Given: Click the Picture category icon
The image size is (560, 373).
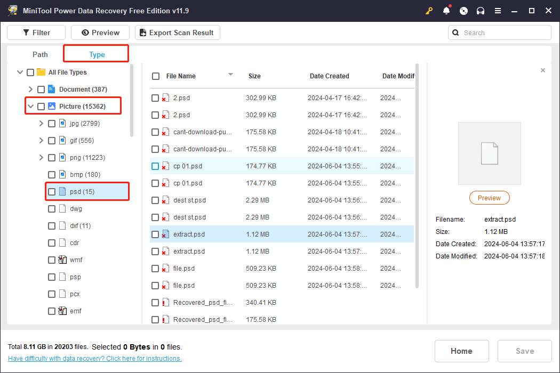Looking at the screenshot, I should point(51,107).
